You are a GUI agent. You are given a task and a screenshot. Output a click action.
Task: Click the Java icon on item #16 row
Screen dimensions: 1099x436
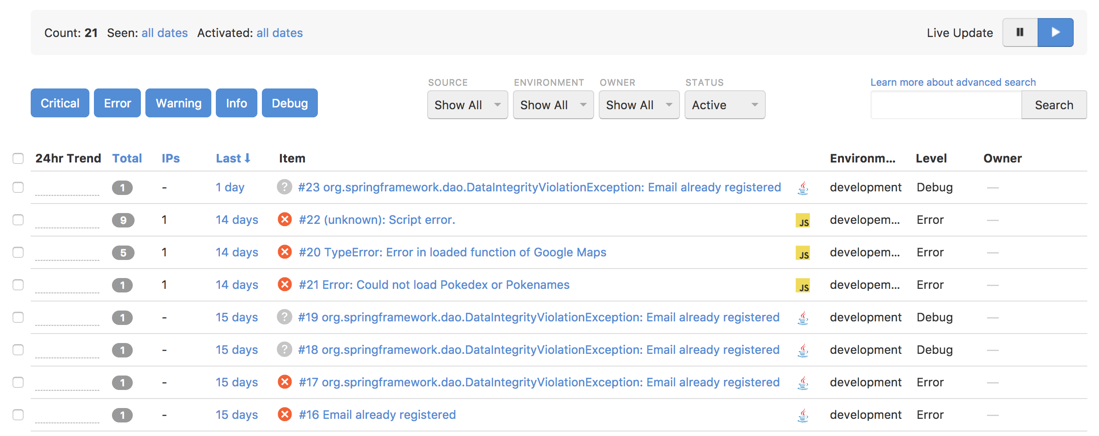pyautogui.click(x=803, y=415)
